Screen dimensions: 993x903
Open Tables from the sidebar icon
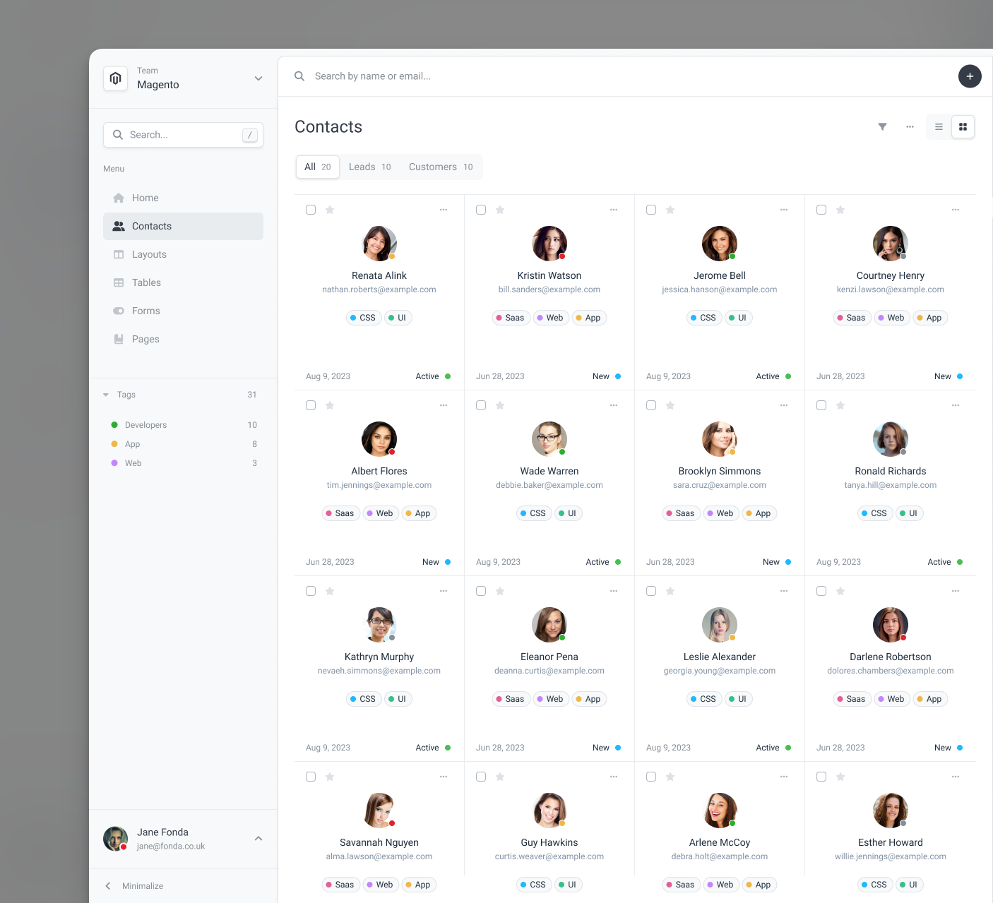(x=119, y=282)
